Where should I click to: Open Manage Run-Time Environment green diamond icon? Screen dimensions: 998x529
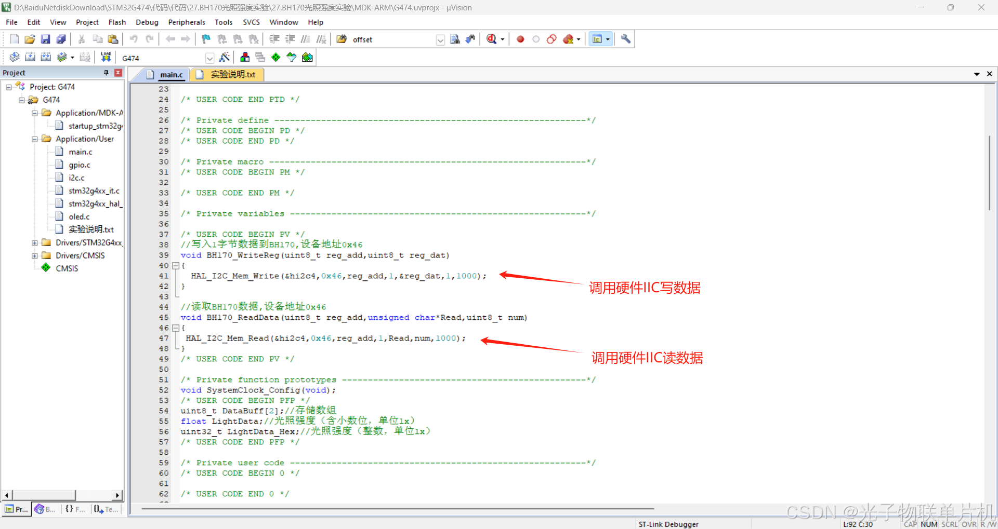[276, 57]
